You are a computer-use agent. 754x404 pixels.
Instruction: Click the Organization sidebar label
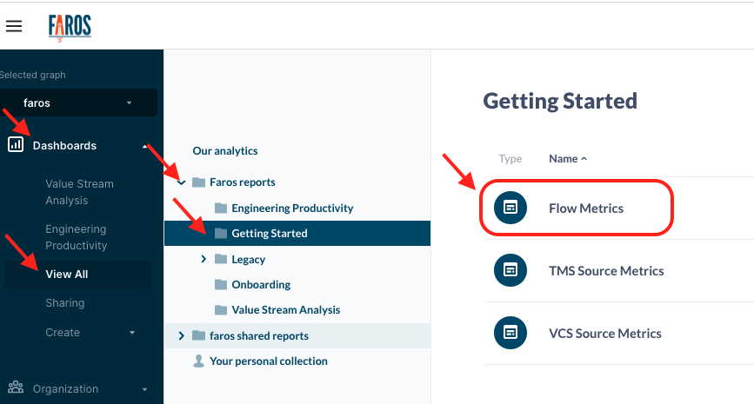65,389
